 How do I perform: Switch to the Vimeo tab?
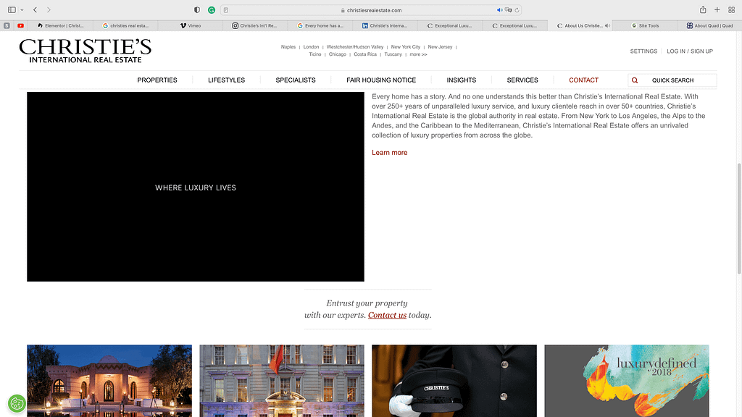(191, 25)
